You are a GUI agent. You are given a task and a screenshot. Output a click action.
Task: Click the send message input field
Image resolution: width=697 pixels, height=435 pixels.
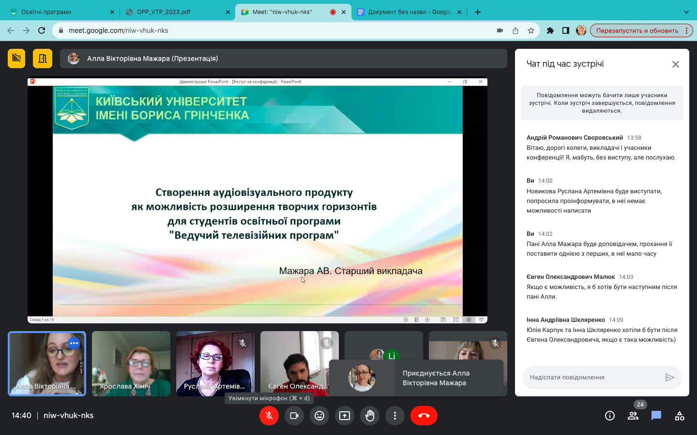(593, 377)
